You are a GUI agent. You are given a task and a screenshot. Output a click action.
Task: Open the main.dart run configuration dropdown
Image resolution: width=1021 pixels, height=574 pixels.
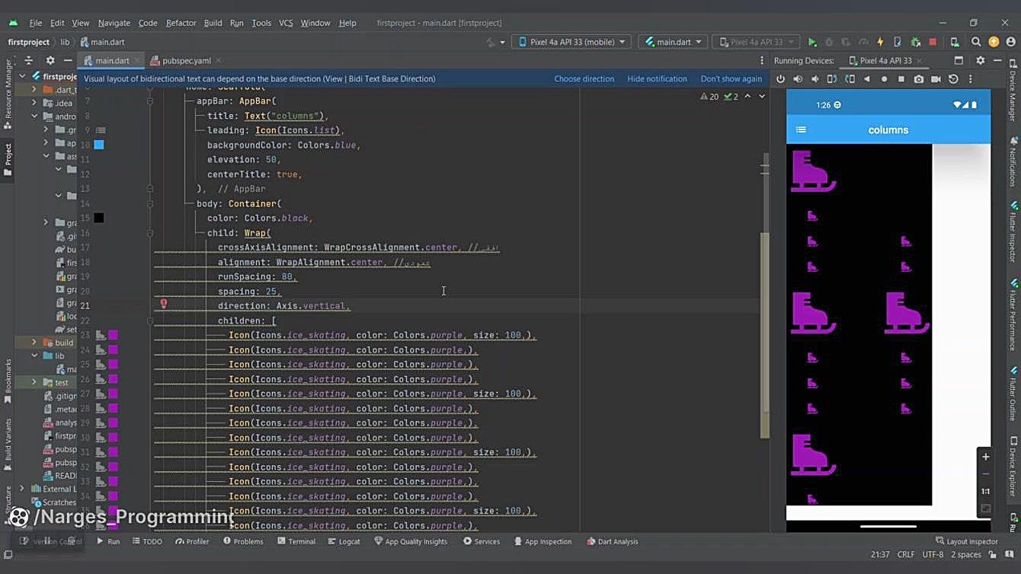click(x=673, y=42)
